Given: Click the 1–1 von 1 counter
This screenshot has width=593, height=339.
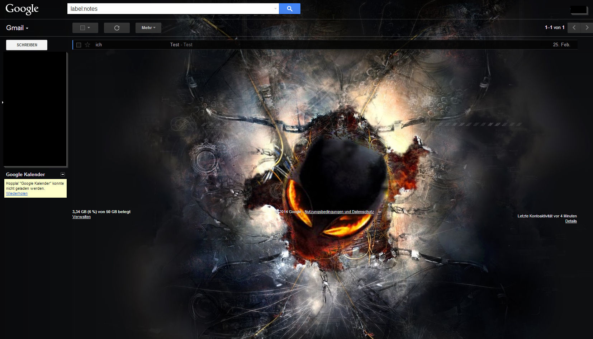Looking at the screenshot, I should point(555,27).
